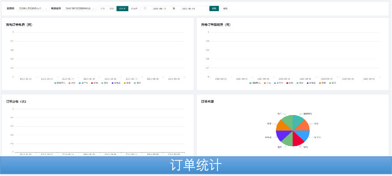This screenshot has width=392, height=176.
Task: Click the blue slice of 订单来源 pie
Action: click(303, 135)
